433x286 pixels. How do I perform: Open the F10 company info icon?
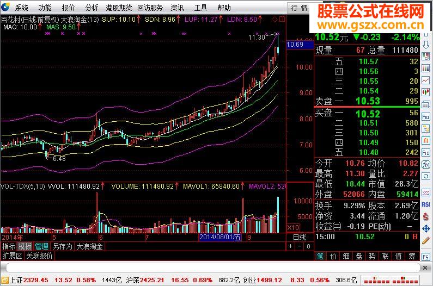(425, 116)
